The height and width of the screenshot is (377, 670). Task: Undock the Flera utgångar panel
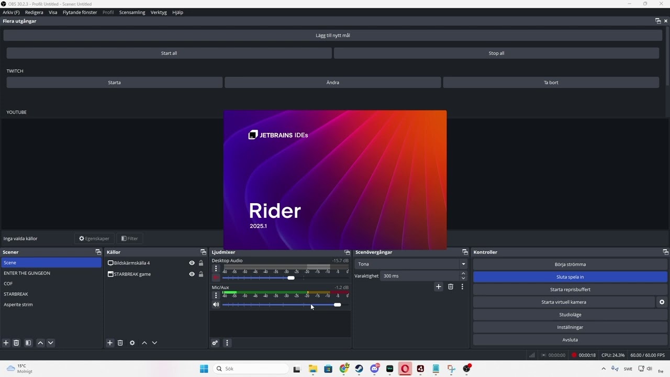658,21
